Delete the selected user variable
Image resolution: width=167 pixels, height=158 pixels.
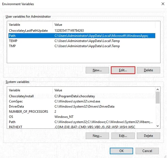pos(148,70)
